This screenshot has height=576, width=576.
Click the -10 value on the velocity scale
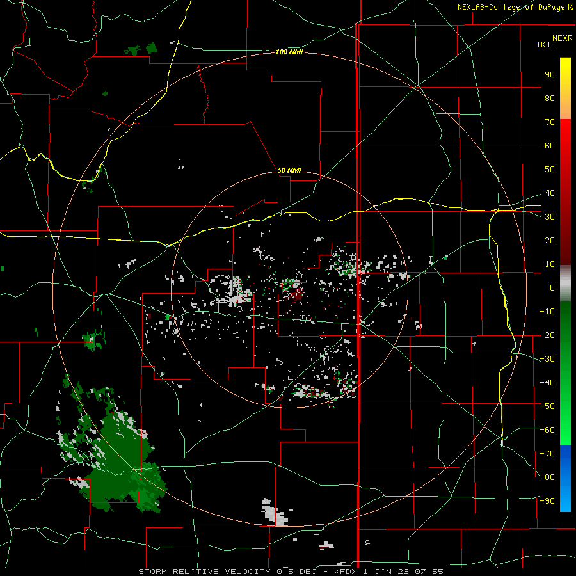pyautogui.click(x=547, y=312)
